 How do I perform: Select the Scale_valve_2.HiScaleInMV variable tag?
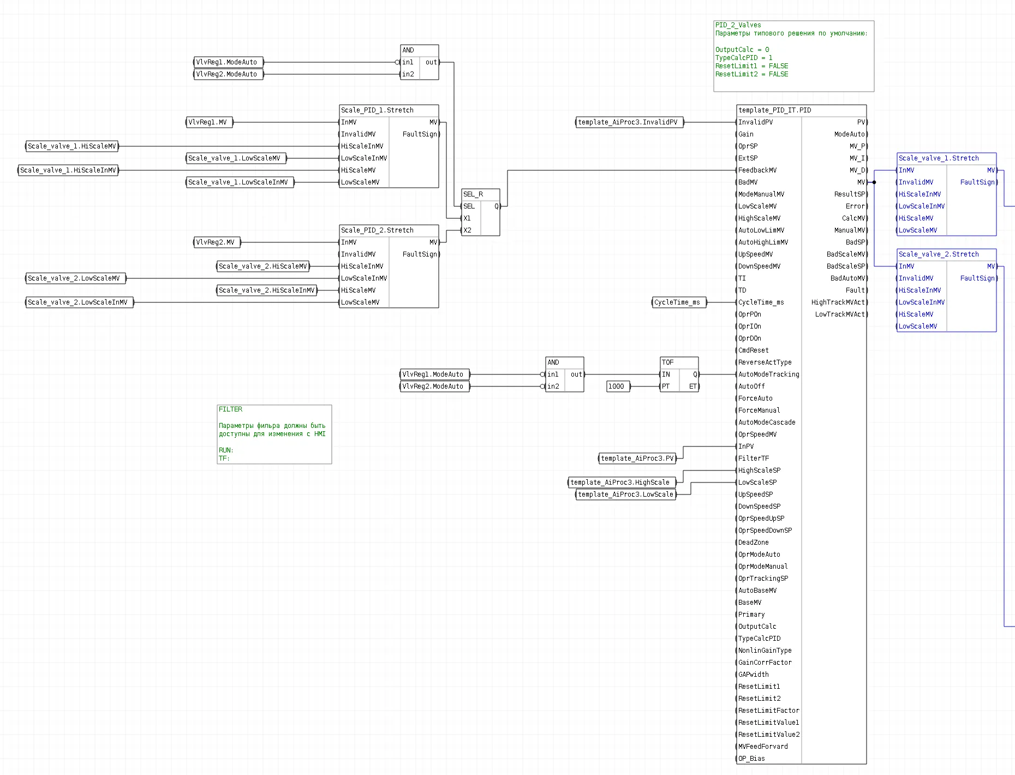pyautogui.click(x=267, y=290)
